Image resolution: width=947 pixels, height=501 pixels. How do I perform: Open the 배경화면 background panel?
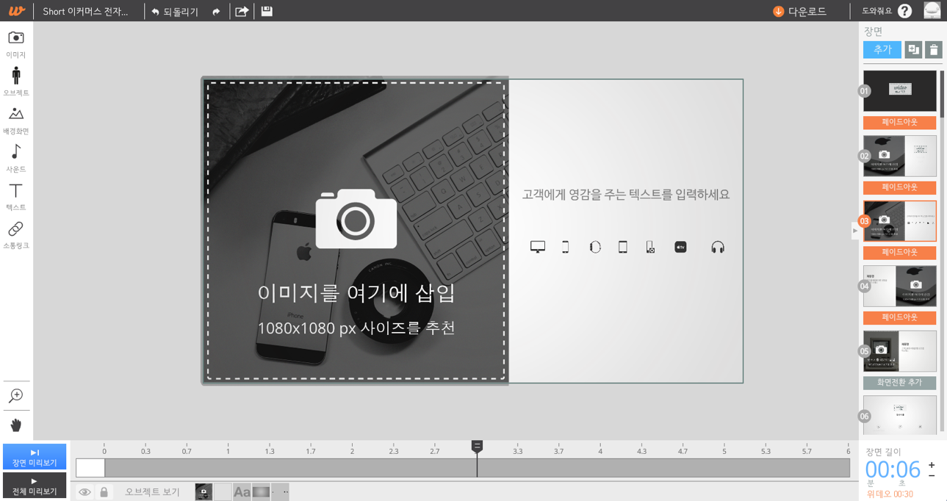(16, 115)
